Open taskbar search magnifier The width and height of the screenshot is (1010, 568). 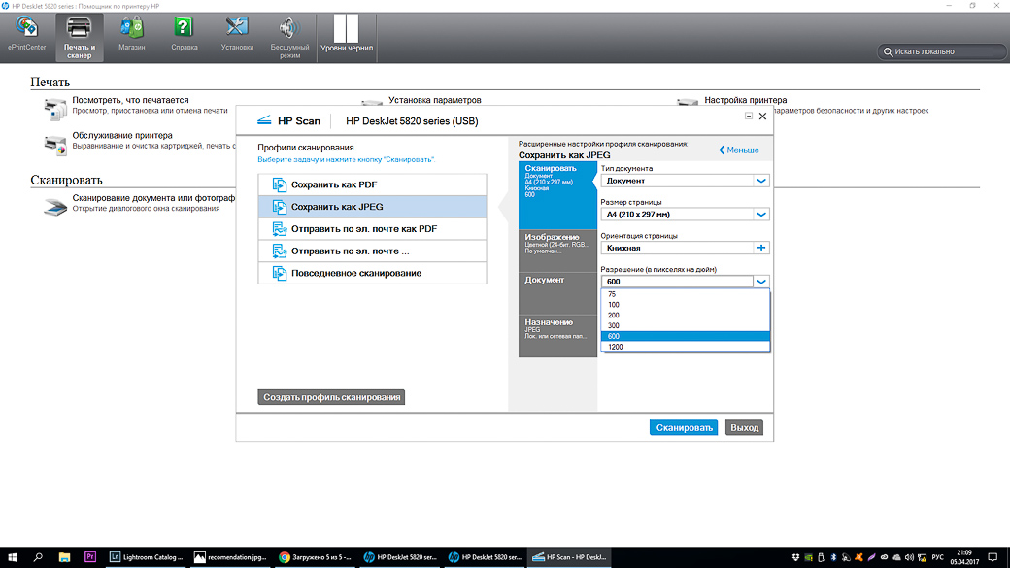click(x=38, y=557)
